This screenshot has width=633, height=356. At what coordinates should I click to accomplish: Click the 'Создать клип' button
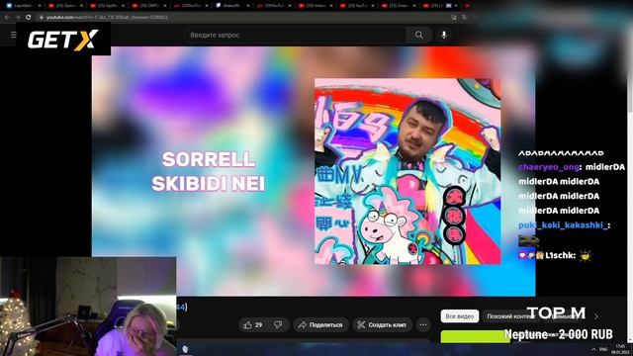pos(382,325)
